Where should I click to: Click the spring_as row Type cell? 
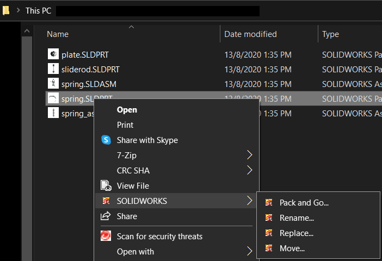pyautogui.click(x=352, y=114)
